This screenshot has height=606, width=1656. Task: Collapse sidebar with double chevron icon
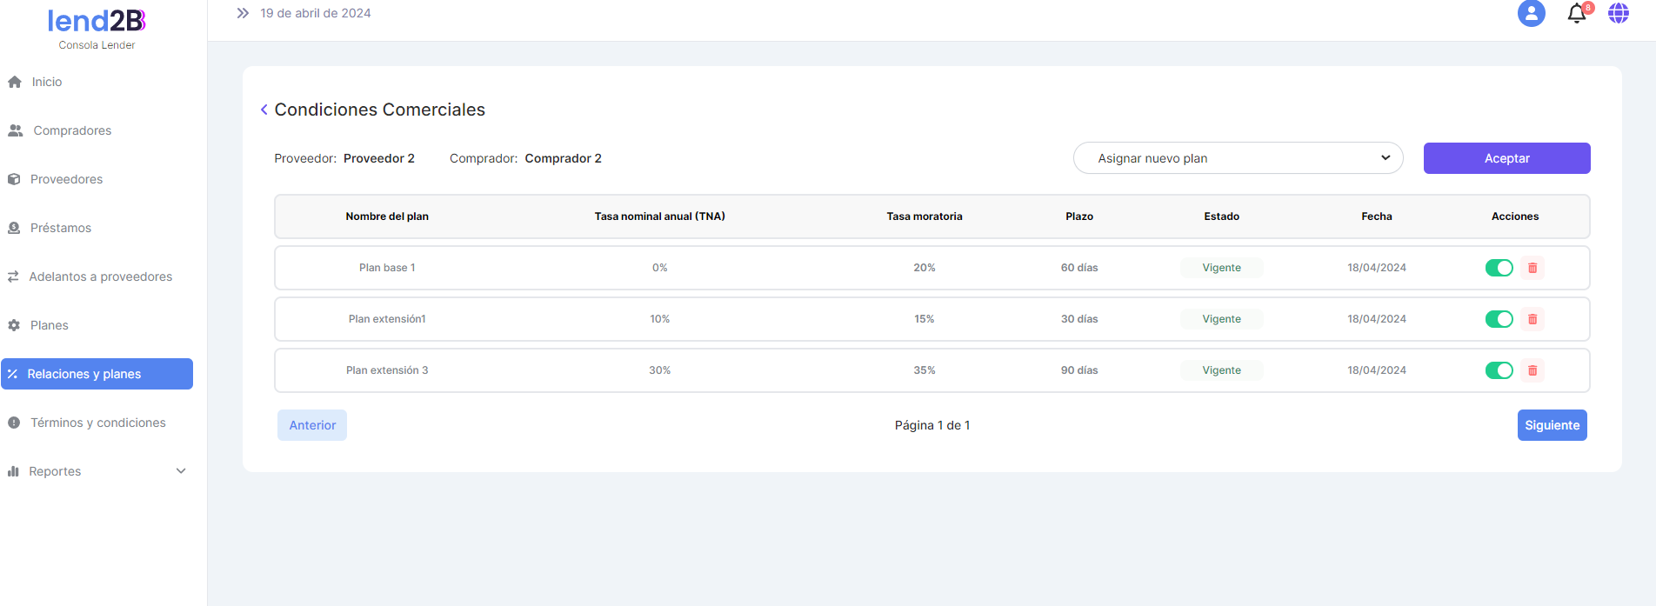click(243, 13)
